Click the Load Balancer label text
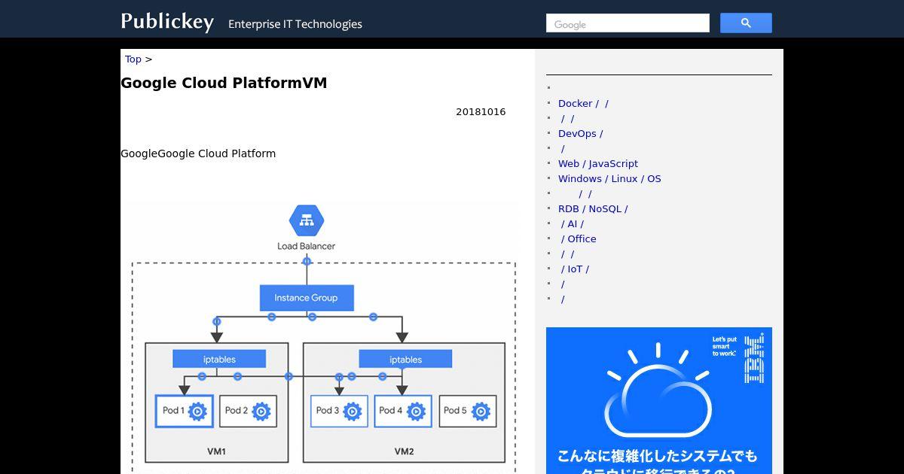904x474 pixels. pos(306,246)
